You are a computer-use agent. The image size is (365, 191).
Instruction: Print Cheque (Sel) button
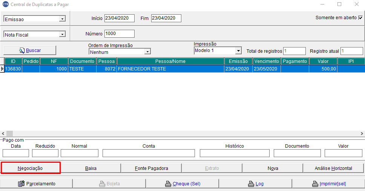click(x=182, y=184)
